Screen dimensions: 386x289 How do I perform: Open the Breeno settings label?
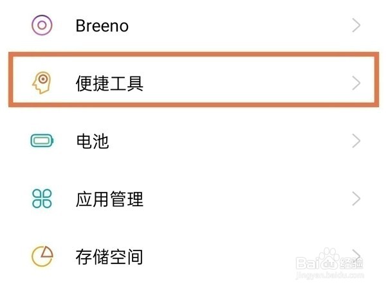click(x=102, y=26)
